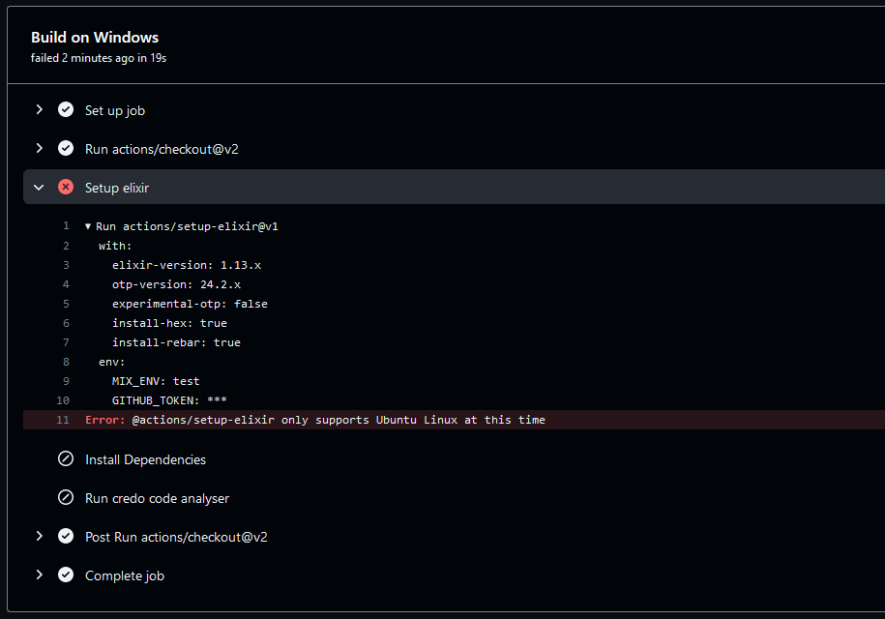The width and height of the screenshot is (885, 619).
Task: Expand the Set up job step chevron
Action: tap(39, 109)
